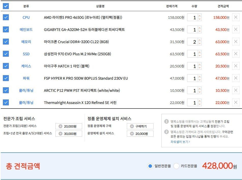Click plus icon for 20,000원 전문가 조립 service

tap(60, 126)
